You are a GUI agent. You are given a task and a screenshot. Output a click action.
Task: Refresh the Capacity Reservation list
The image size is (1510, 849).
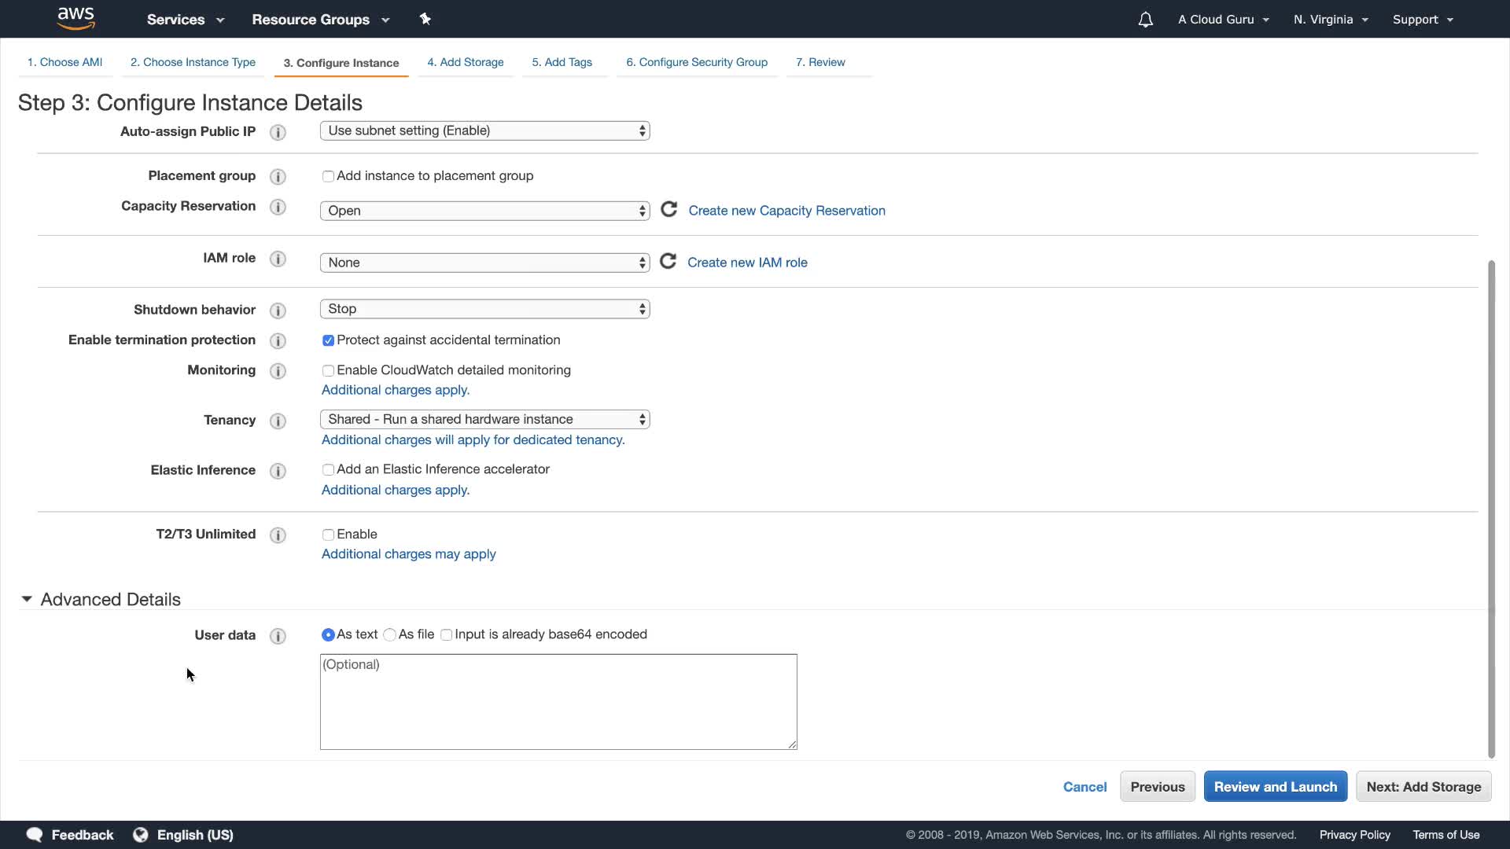click(668, 210)
